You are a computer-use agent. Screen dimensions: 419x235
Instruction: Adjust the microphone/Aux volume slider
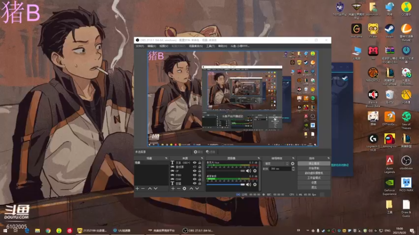(x=226, y=171)
